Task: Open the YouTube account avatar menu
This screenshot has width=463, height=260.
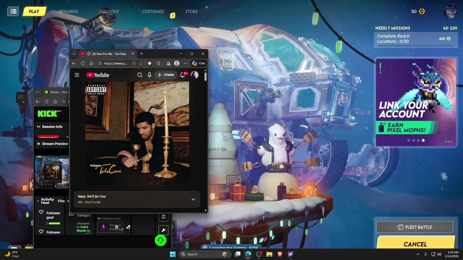Action: tap(195, 75)
